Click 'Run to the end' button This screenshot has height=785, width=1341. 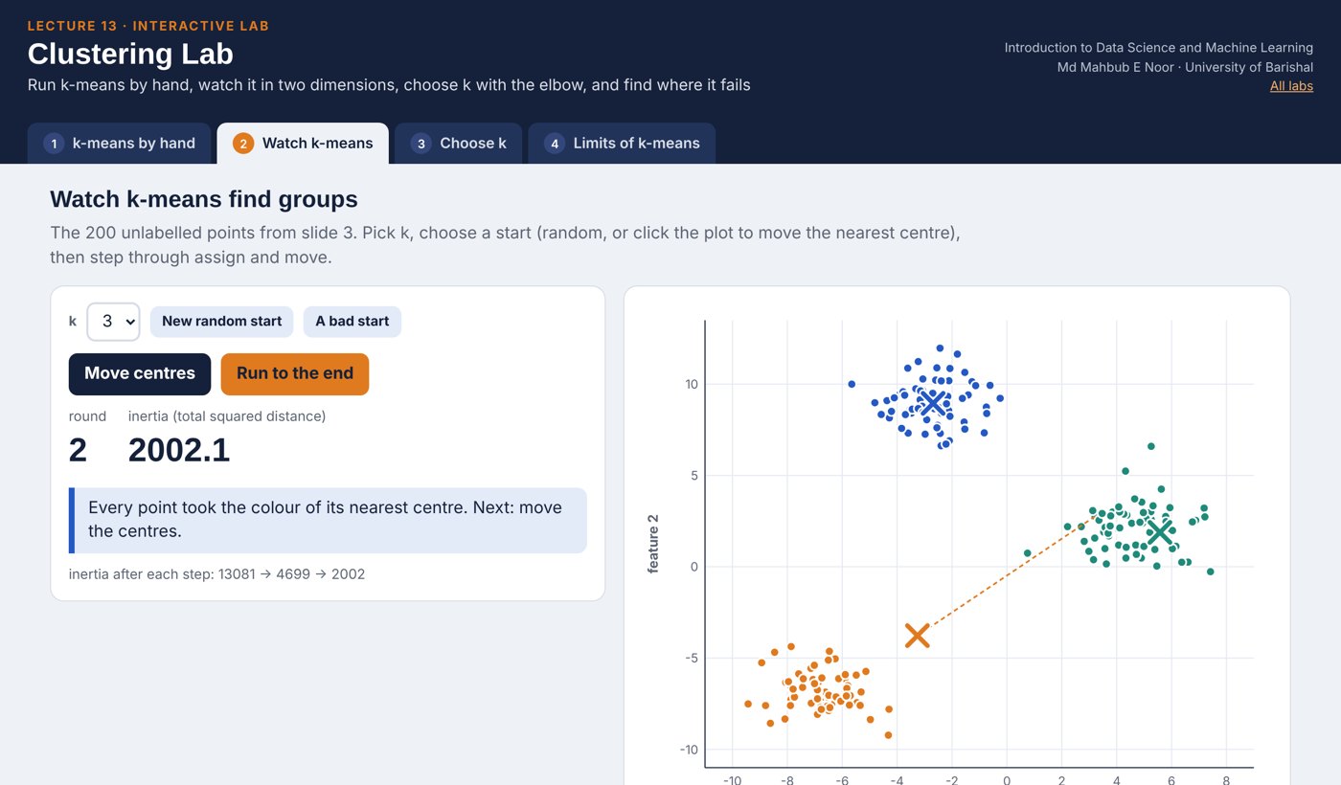(x=295, y=373)
